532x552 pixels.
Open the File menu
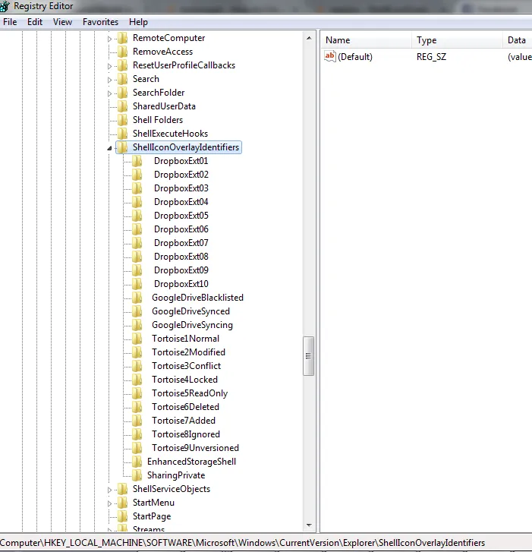[x=10, y=22]
